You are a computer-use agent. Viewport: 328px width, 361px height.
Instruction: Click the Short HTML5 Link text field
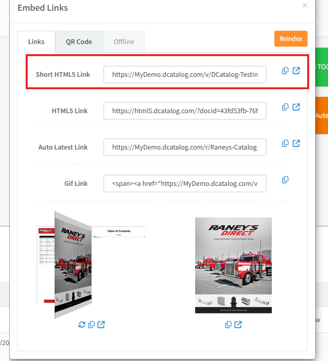pyautogui.click(x=184, y=74)
